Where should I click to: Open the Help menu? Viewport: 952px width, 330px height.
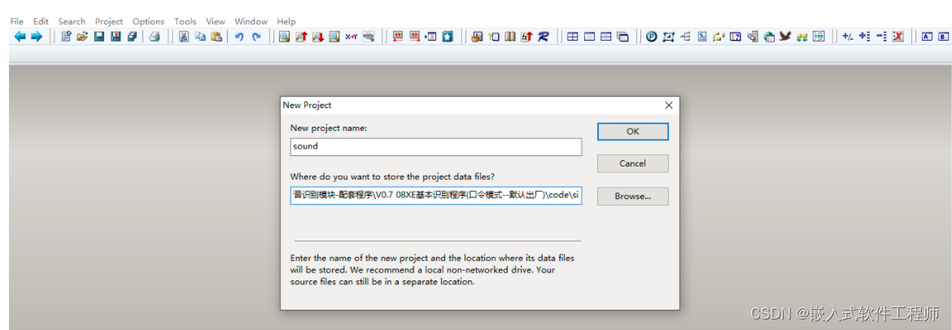tap(286, 21)
